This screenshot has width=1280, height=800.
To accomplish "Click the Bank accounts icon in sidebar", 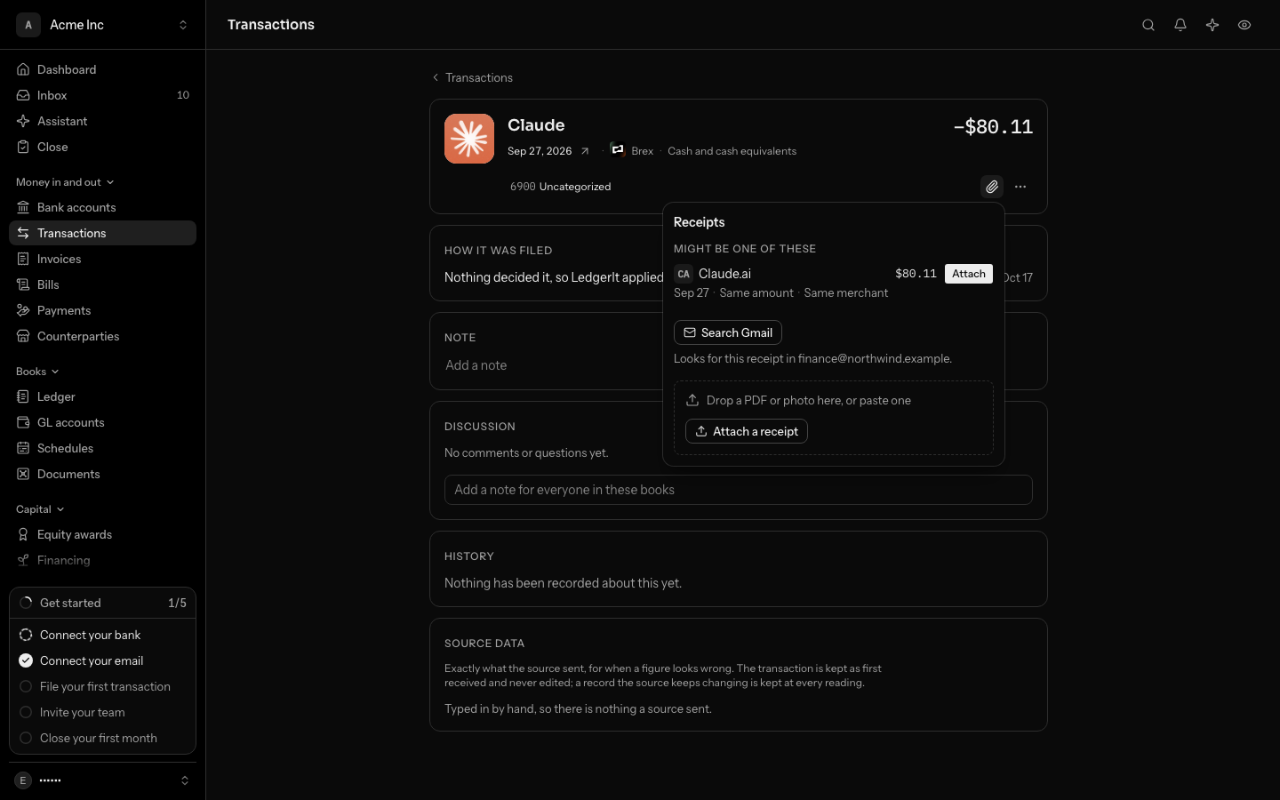I will click(23, 207).
